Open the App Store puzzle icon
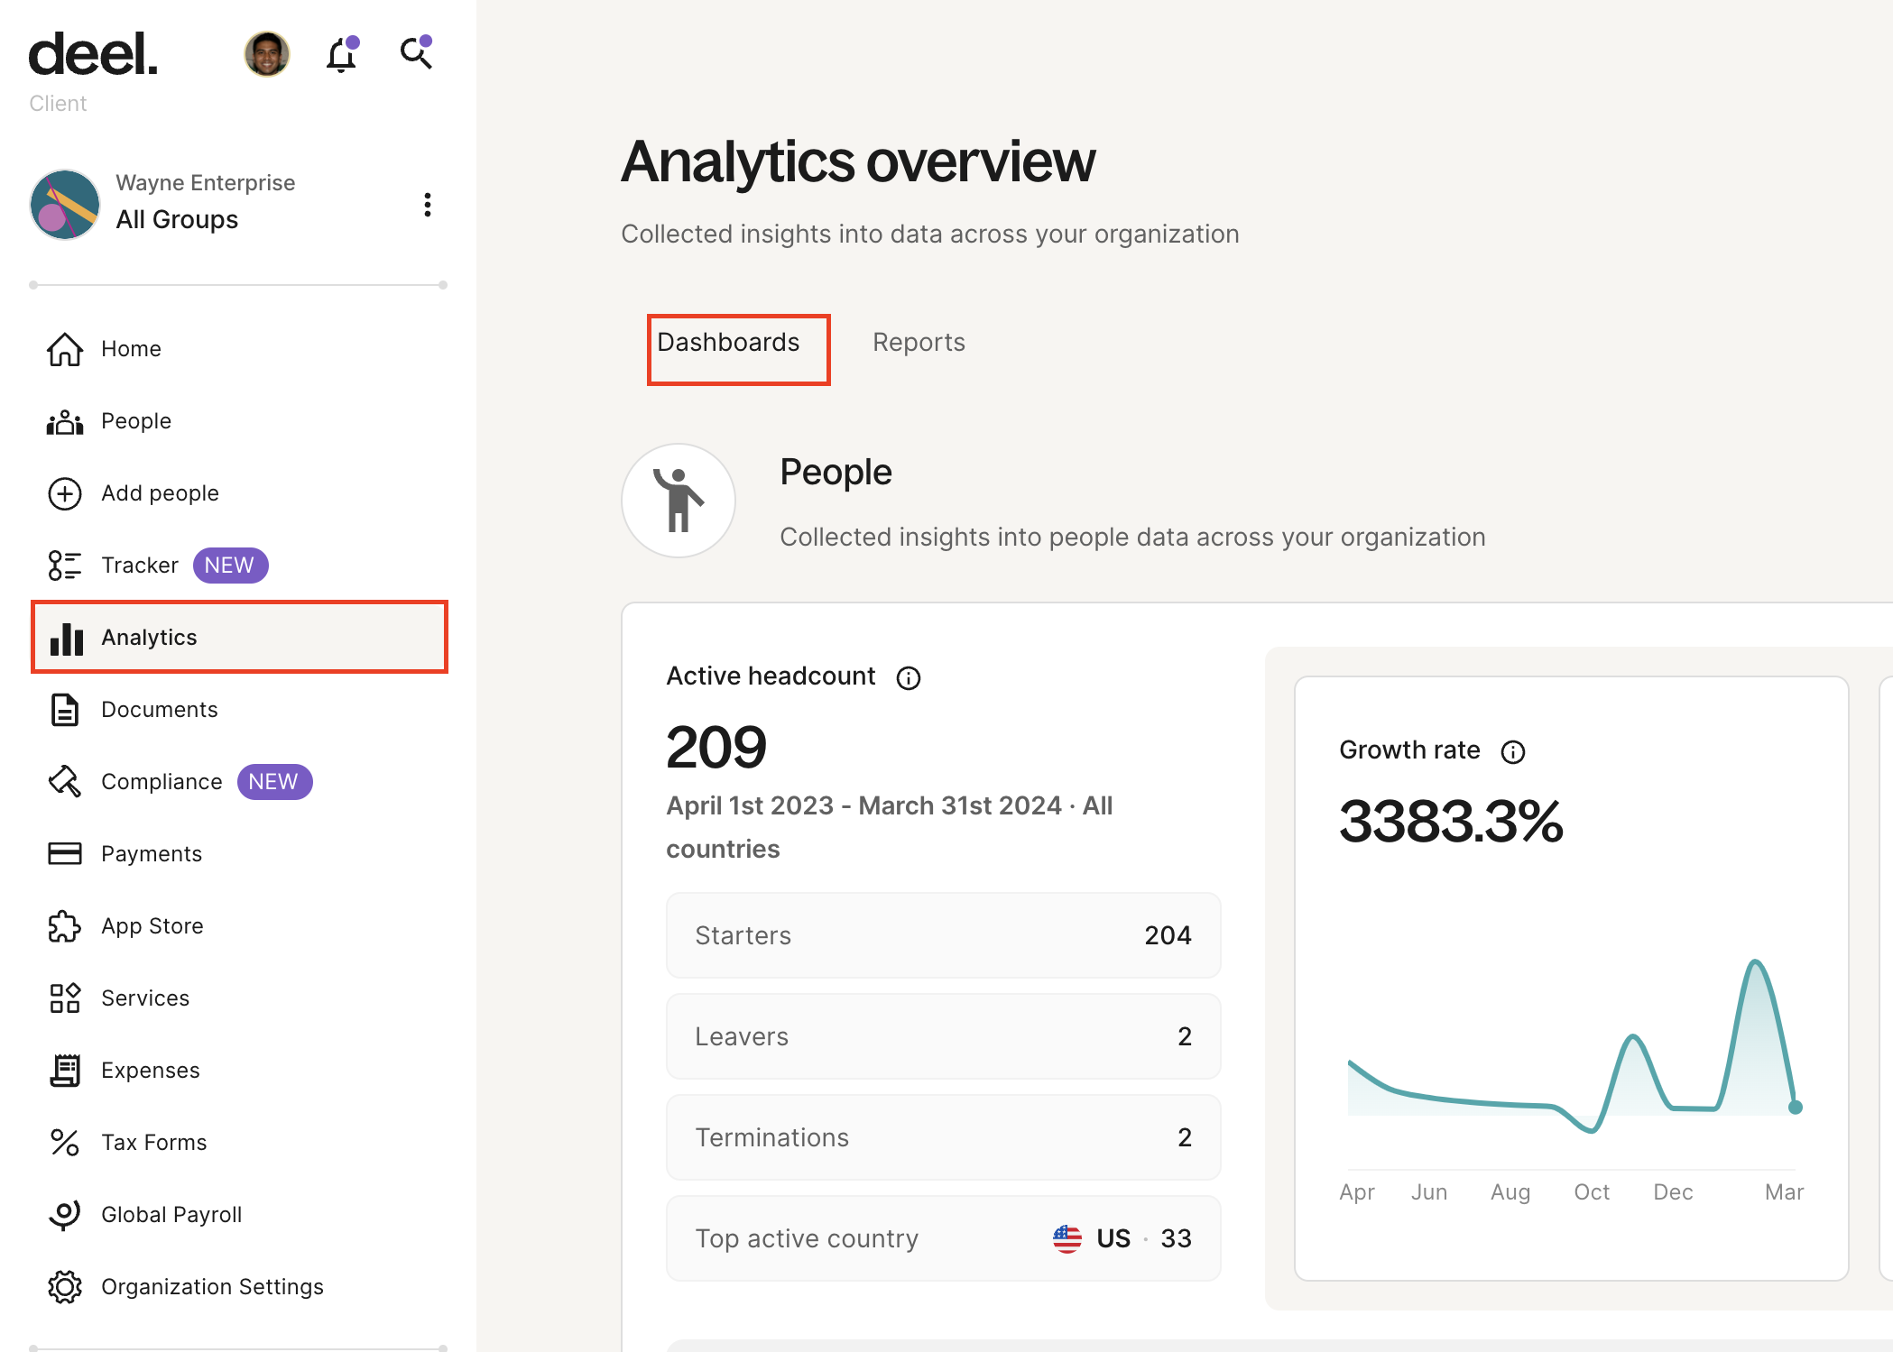Viewport: 1893px width, 1352px height. click(x=64, y=925)
